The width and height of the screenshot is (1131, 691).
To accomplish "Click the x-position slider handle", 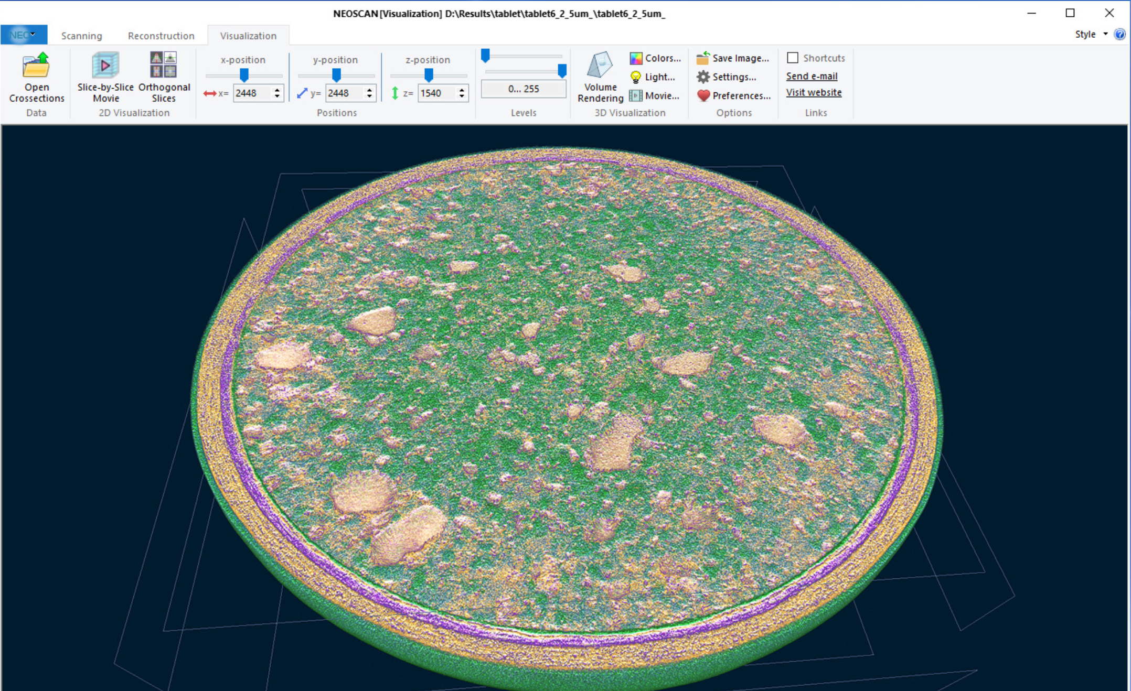I will click(x=244, y=75).
